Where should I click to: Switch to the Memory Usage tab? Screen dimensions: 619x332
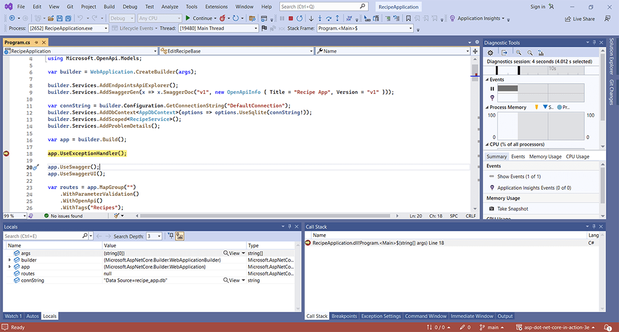pyautogui.click(x=545, y=157)
